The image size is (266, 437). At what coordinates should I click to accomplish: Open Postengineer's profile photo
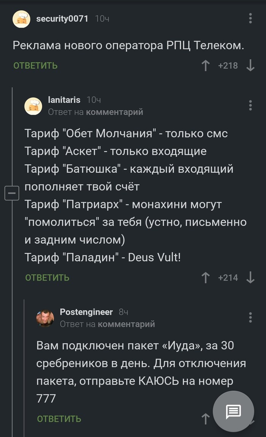click(45, 318)
